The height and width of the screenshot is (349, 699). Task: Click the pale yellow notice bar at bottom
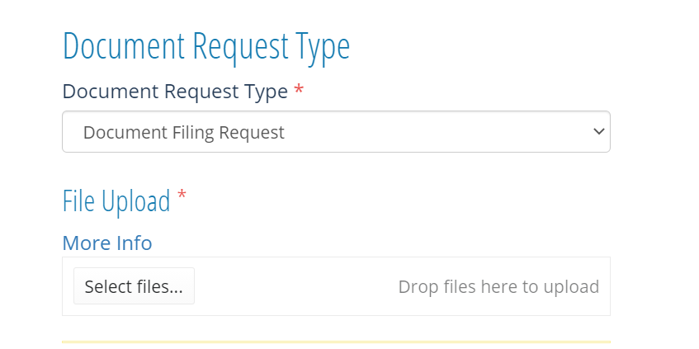(336, 342)
